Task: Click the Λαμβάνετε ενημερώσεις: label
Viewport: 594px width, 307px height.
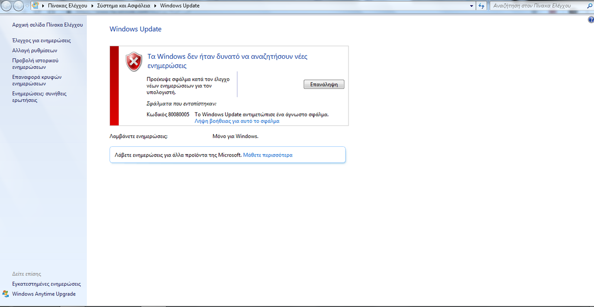Action: tap(138, 137)
